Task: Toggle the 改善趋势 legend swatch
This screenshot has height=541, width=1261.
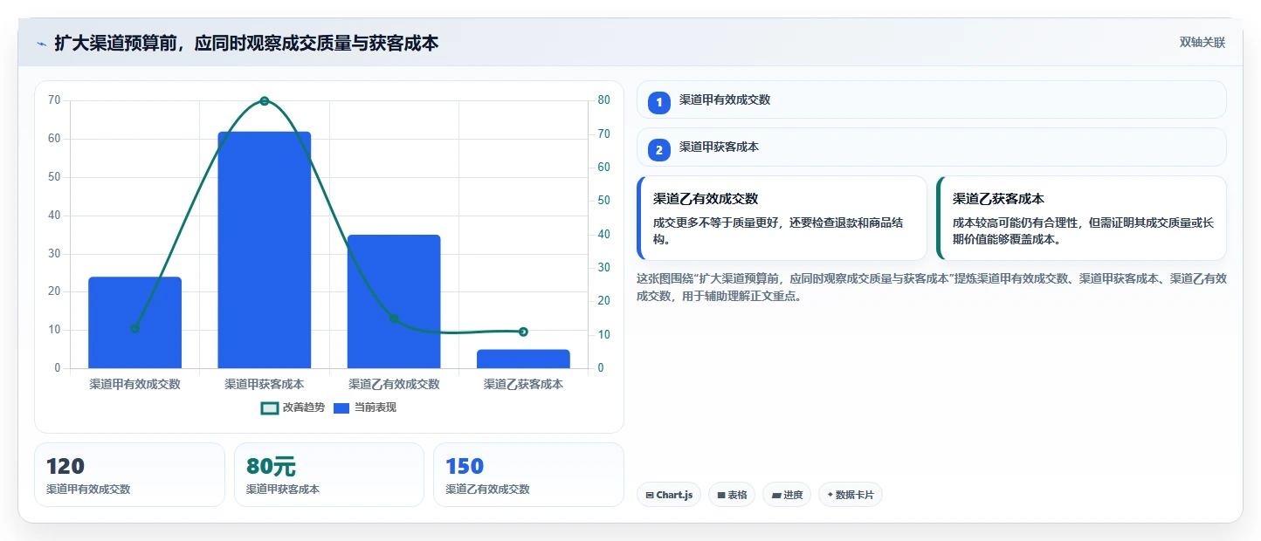Action: (270, 407)
